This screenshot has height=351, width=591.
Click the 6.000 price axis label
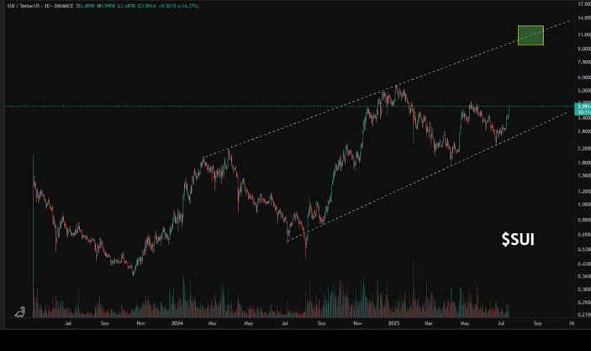tap(583, 77)
